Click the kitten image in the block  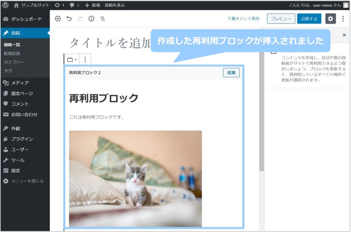[x=135, y=179]
